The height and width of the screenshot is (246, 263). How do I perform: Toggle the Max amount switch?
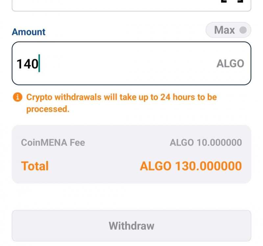coord(228,31)
